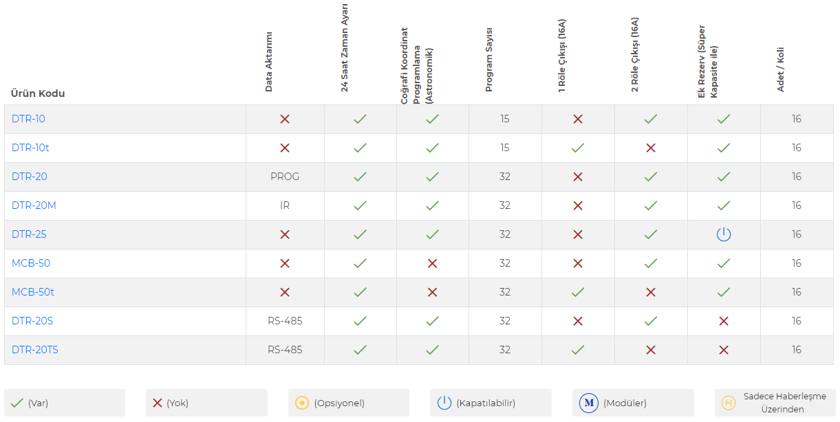
Task: Open the MCB-50t product link
Action: pos(33,292)
